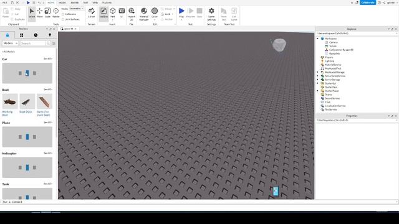
Task: Click the Import 3D button
Action: pos(132,14)
